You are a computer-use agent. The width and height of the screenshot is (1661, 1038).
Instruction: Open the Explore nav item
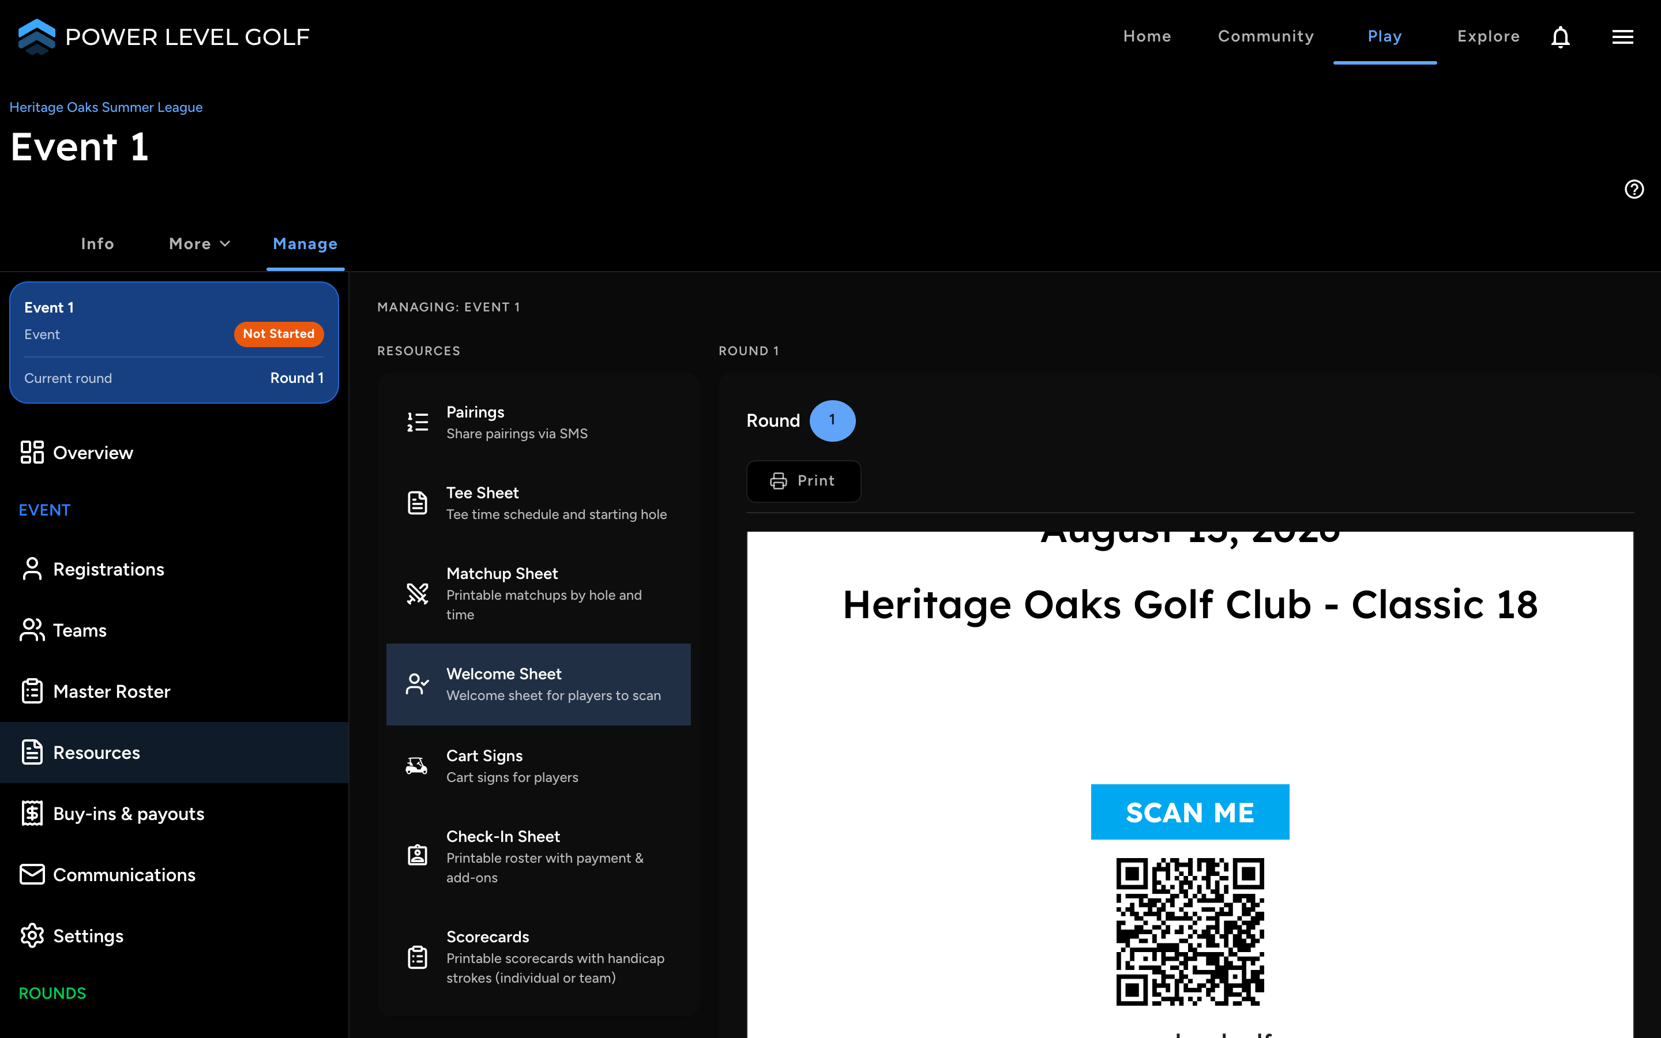click(x=1488, y=36)
